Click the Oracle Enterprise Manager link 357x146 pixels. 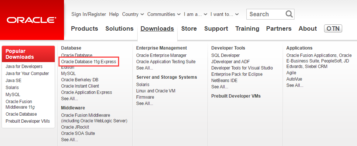click(161, 55)
